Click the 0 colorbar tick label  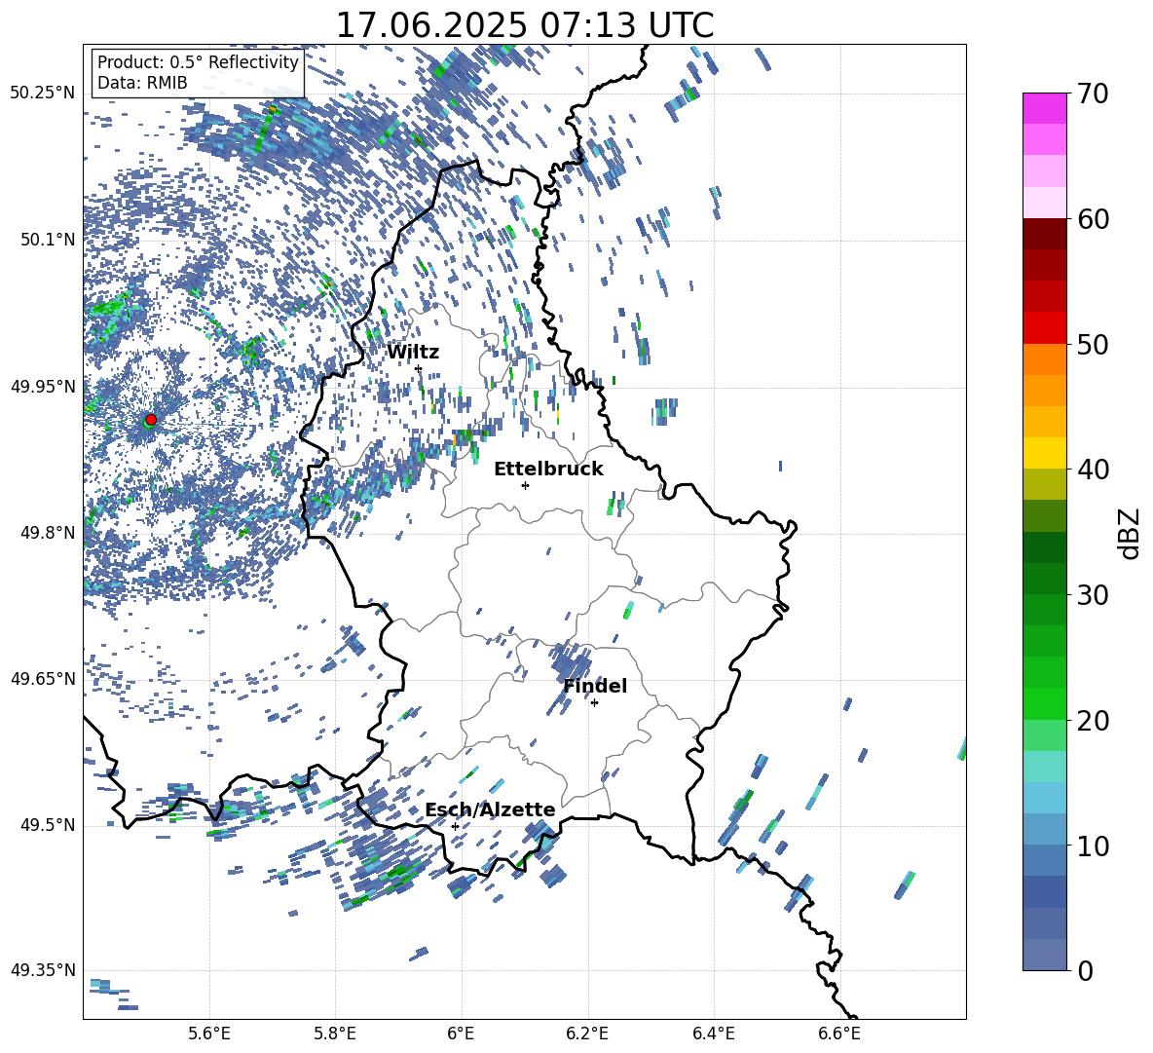pyautogui.click(x=1085, y=971)
